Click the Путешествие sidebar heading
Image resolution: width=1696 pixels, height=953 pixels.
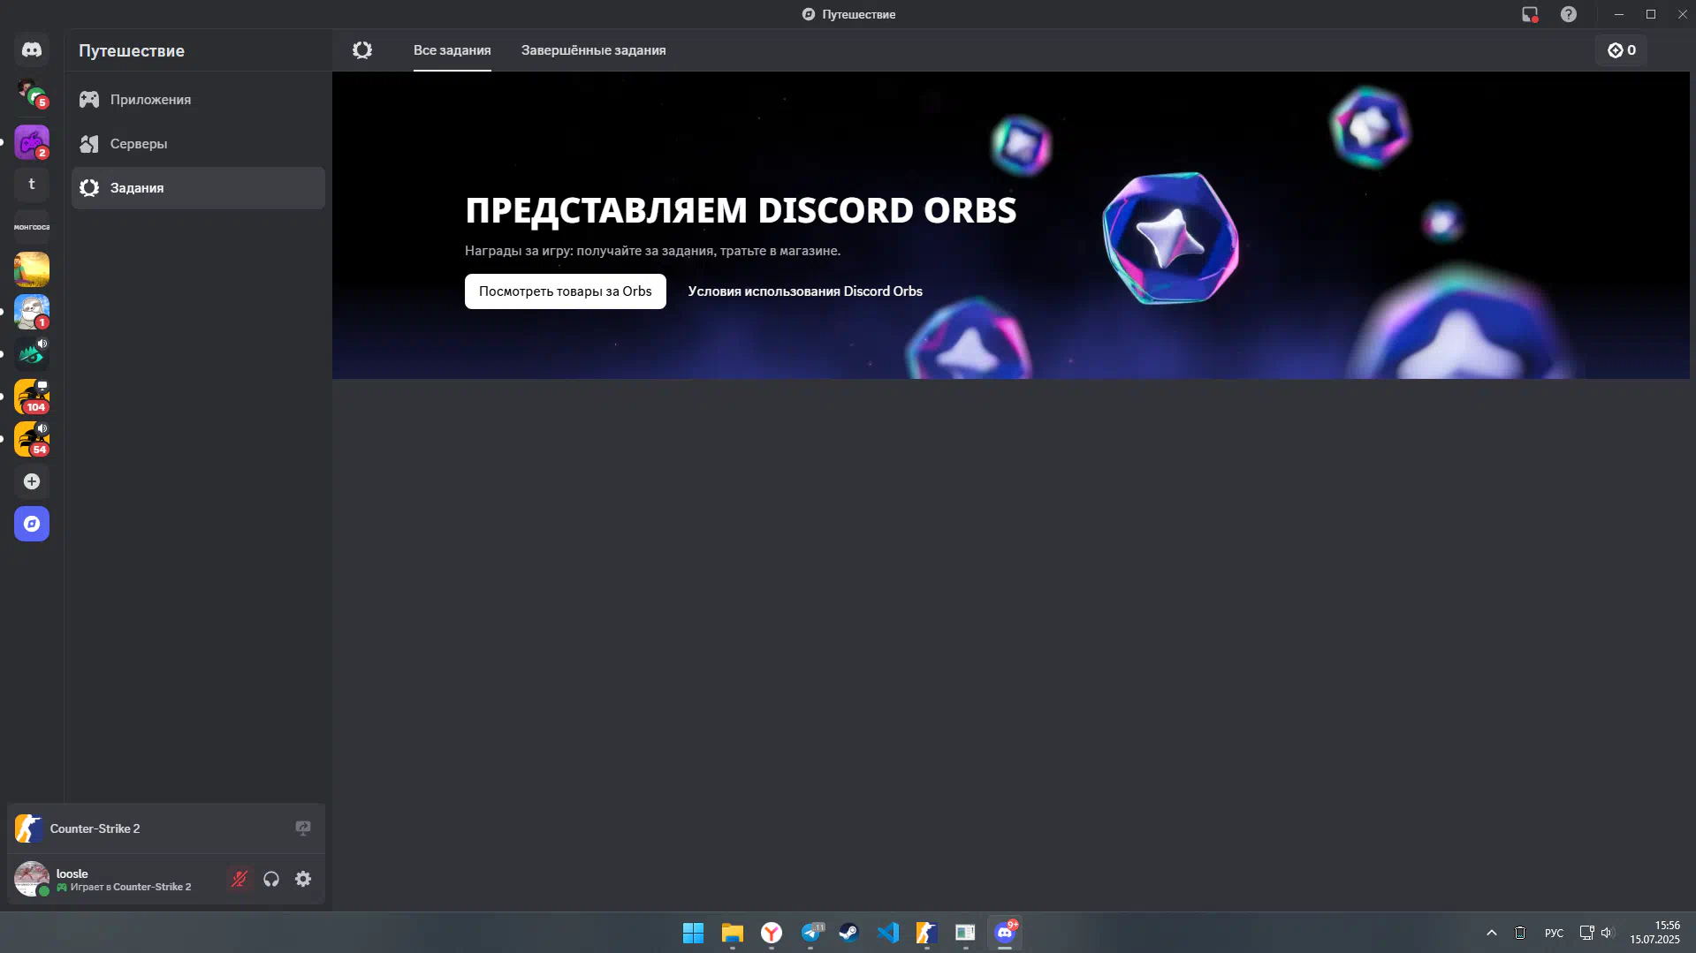point(132,51)
